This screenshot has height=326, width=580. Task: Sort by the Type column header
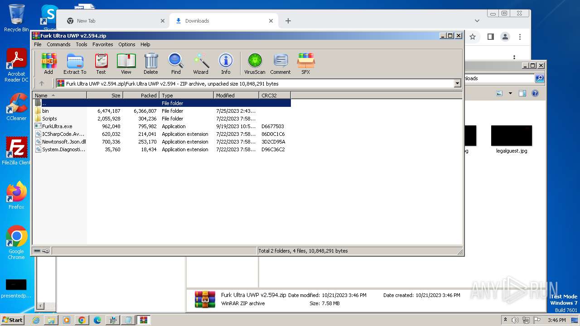[x=187, y=95]
